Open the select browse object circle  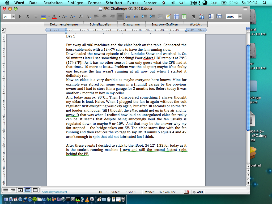point(248,179)
